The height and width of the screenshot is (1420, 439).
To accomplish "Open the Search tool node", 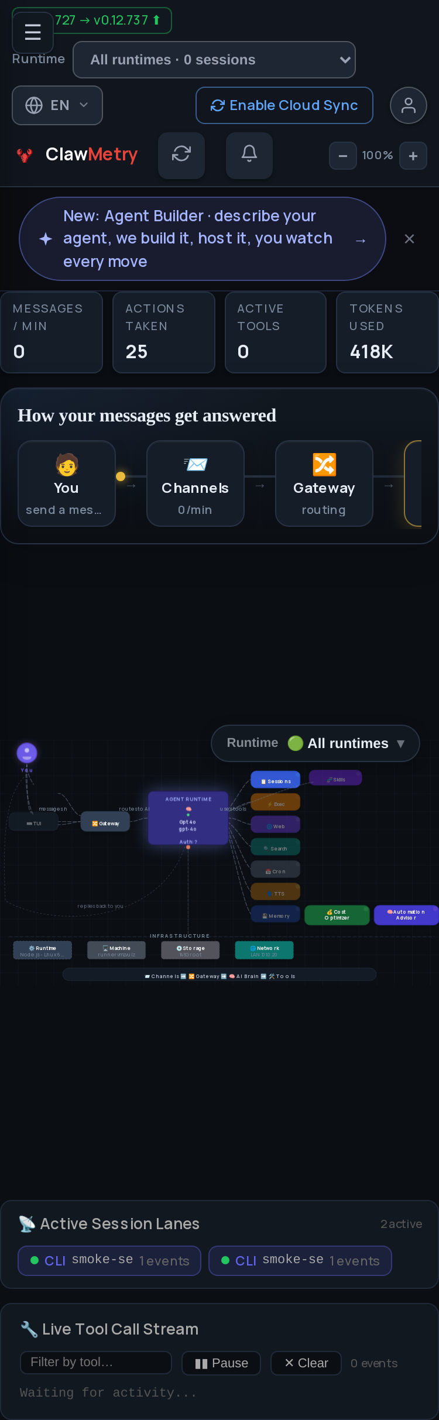I will tap(275, 848).
